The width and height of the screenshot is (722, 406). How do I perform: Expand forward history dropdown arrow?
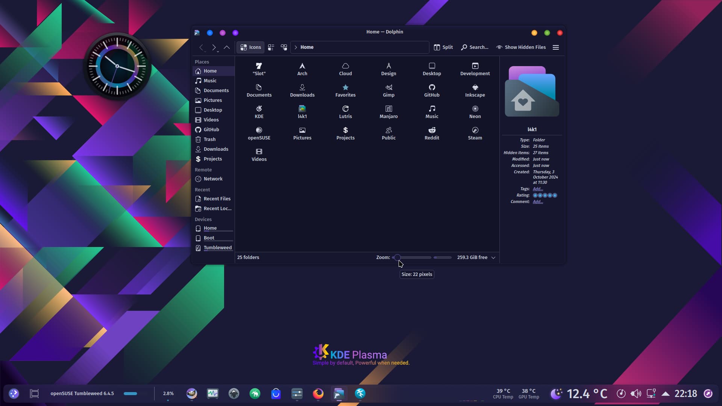218,51
